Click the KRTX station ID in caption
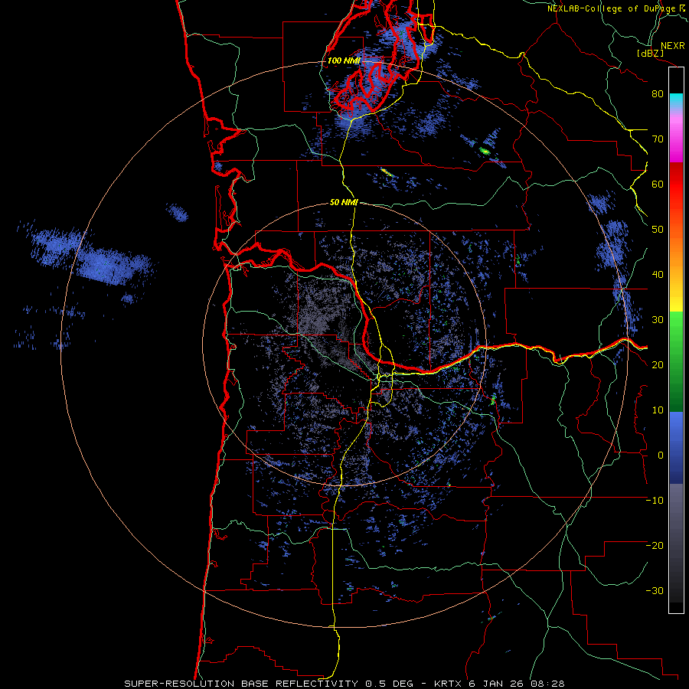Screen dimensions: 689x689 tap(448, 684)
